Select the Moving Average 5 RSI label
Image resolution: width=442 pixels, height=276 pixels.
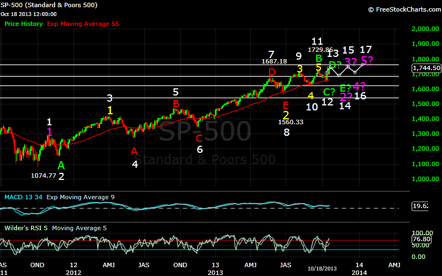(x=79, y=228)
